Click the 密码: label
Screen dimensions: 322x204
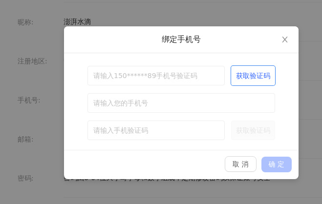(x=25, y=178)
